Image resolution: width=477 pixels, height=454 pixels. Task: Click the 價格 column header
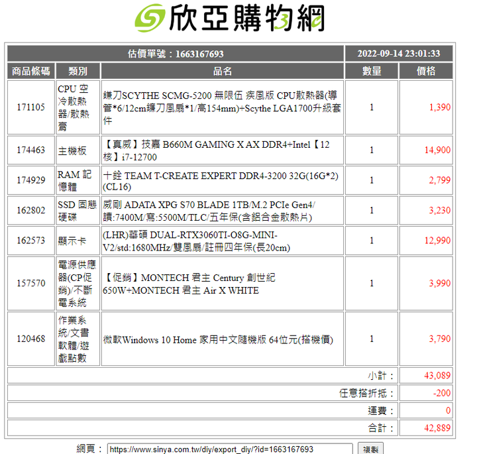[x=426, y=71]
